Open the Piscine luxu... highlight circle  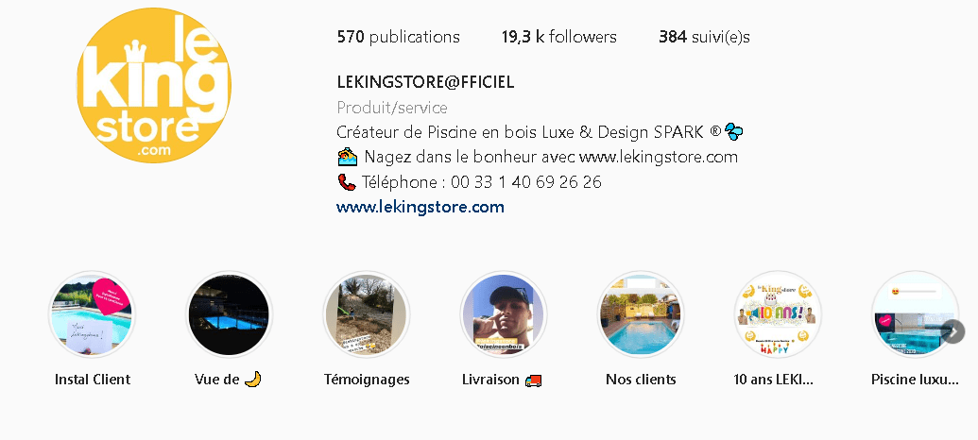[915, 314]
